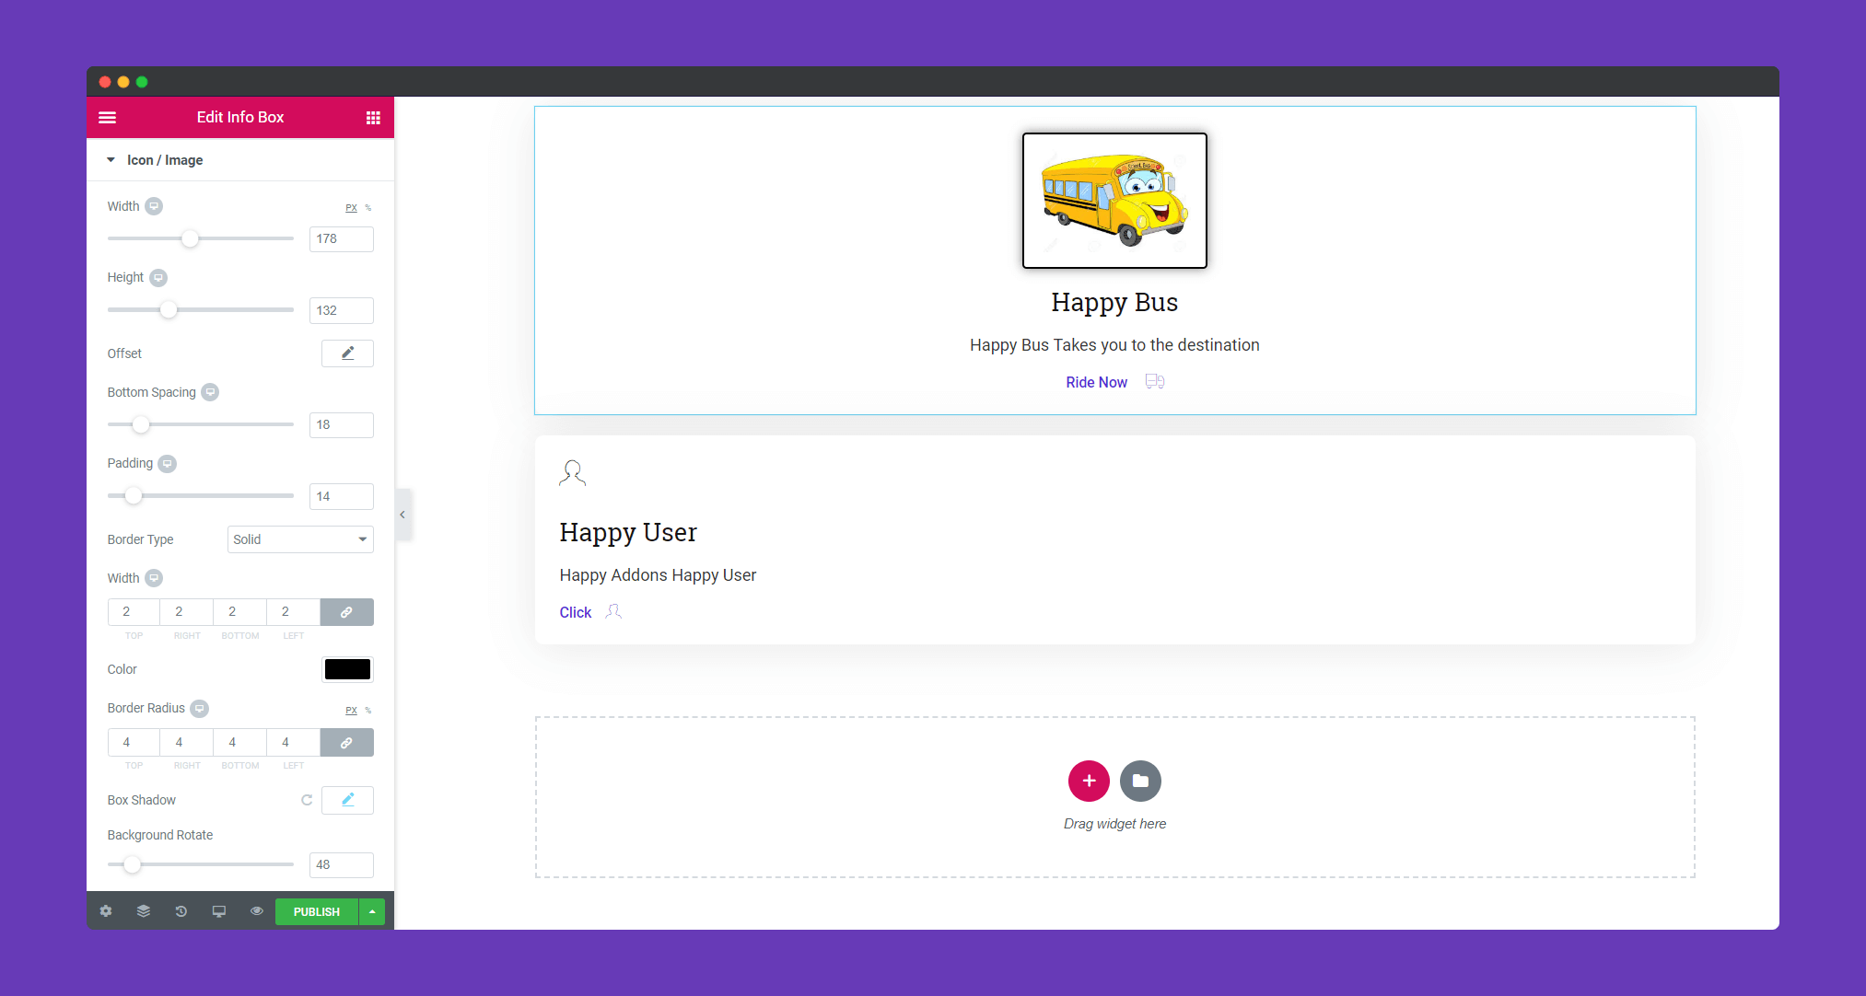Toggle linked values for border width
The height and width of the screenshot is (996, 1866).
tap(346, 612)
